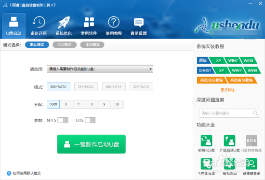Open 系统备份教程 tutorial
Viewport: 265px width, 180px height.
[x=241, y=80]
